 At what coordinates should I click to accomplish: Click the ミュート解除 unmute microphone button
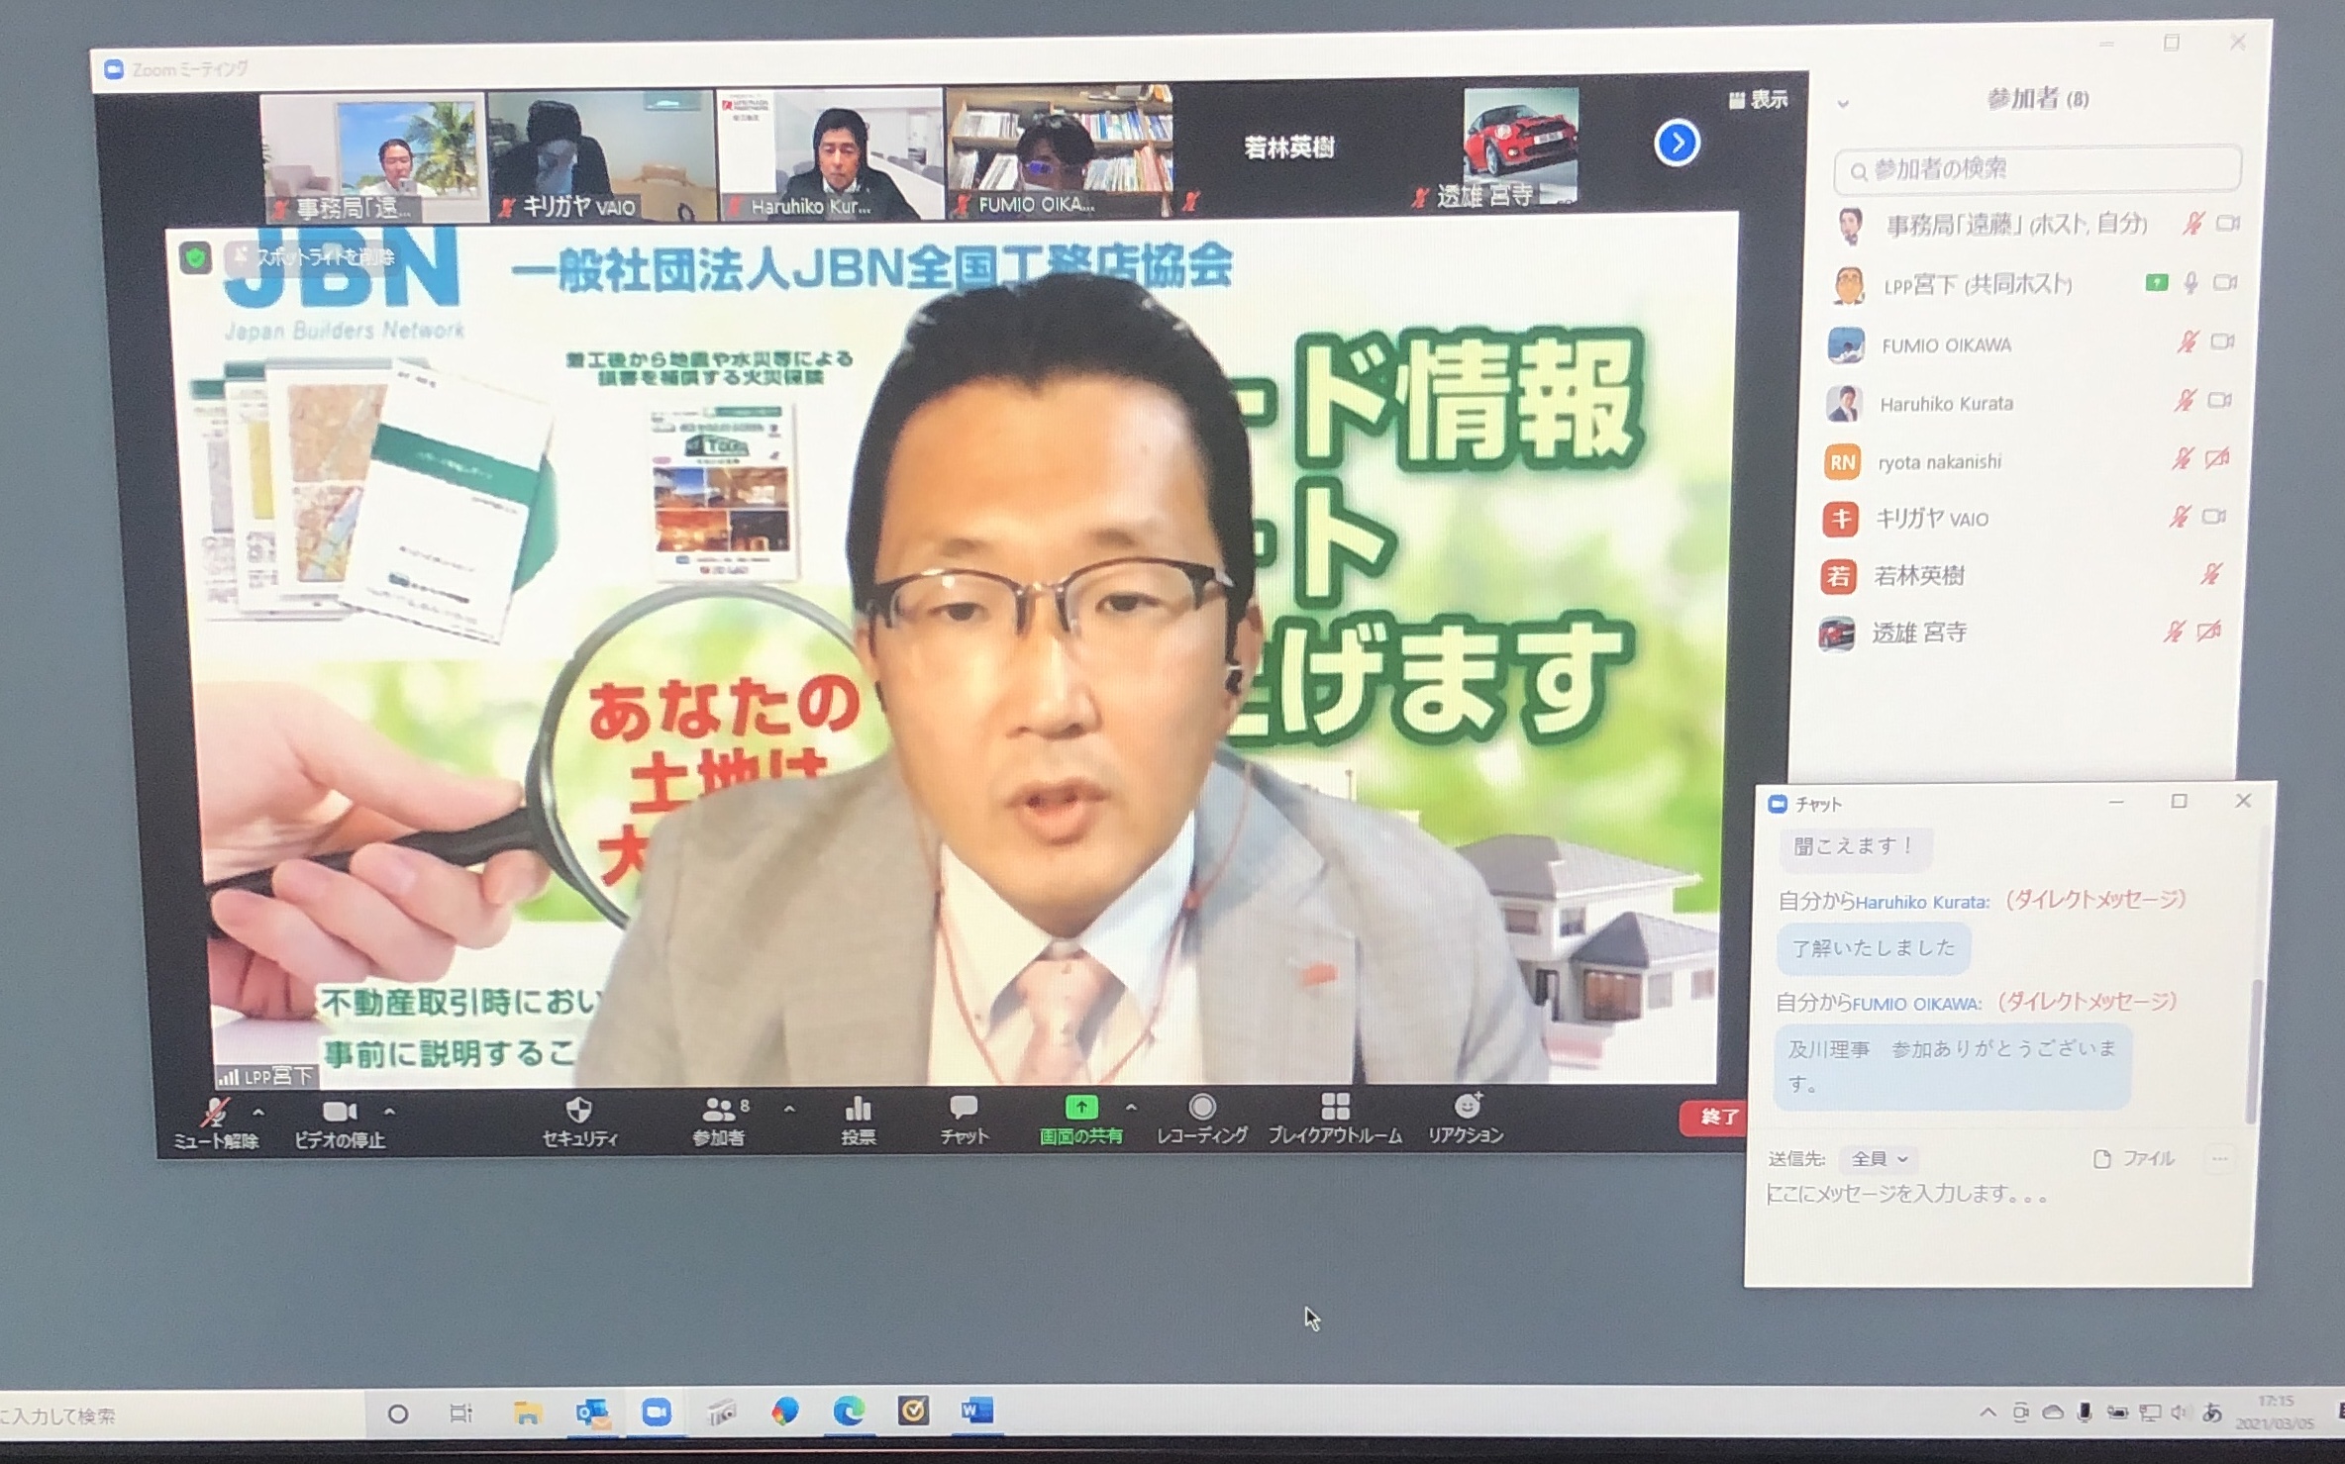(215, 1123)
